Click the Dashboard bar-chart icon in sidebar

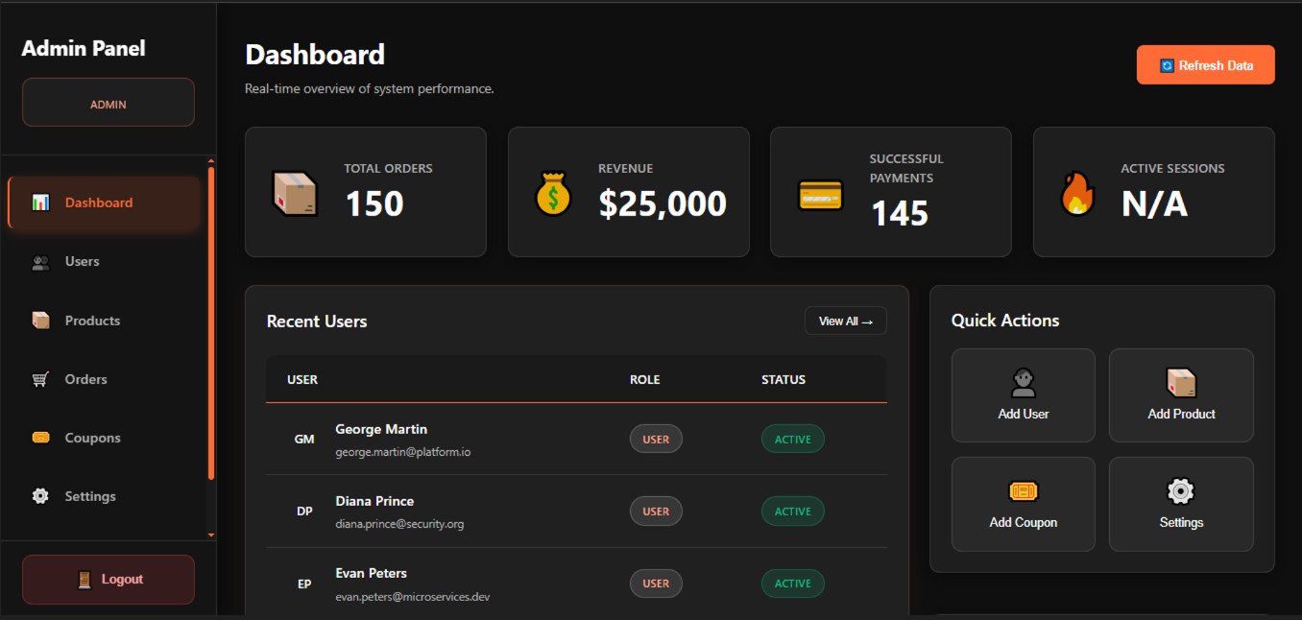[40, 203]
